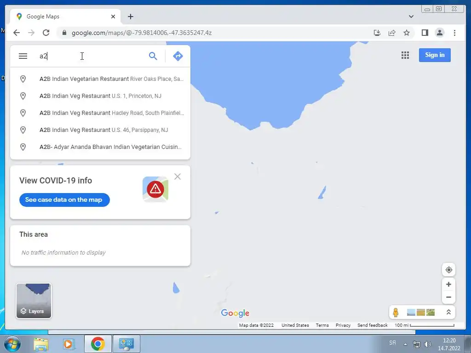Open the imagery thumbnails strip
Screen dimensions: 471x353
point(420,312)
